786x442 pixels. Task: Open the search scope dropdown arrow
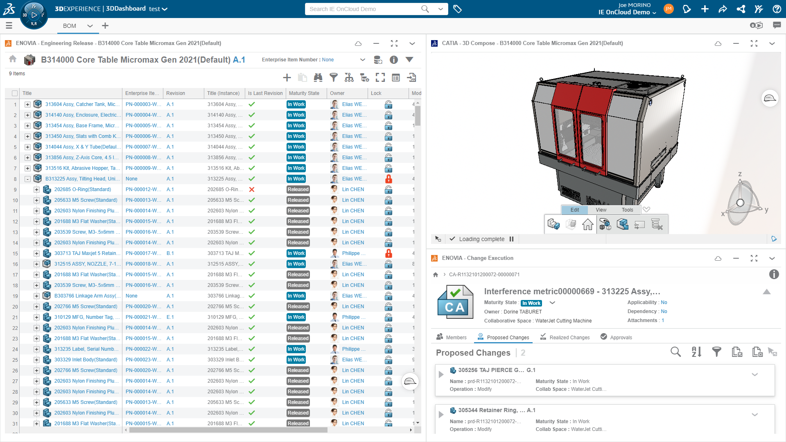[x=440, y=9]
